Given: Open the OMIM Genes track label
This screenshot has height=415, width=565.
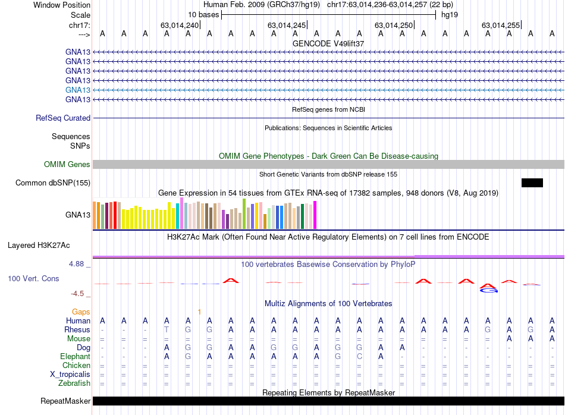Looking at the screenshot, I should point(67,165).
